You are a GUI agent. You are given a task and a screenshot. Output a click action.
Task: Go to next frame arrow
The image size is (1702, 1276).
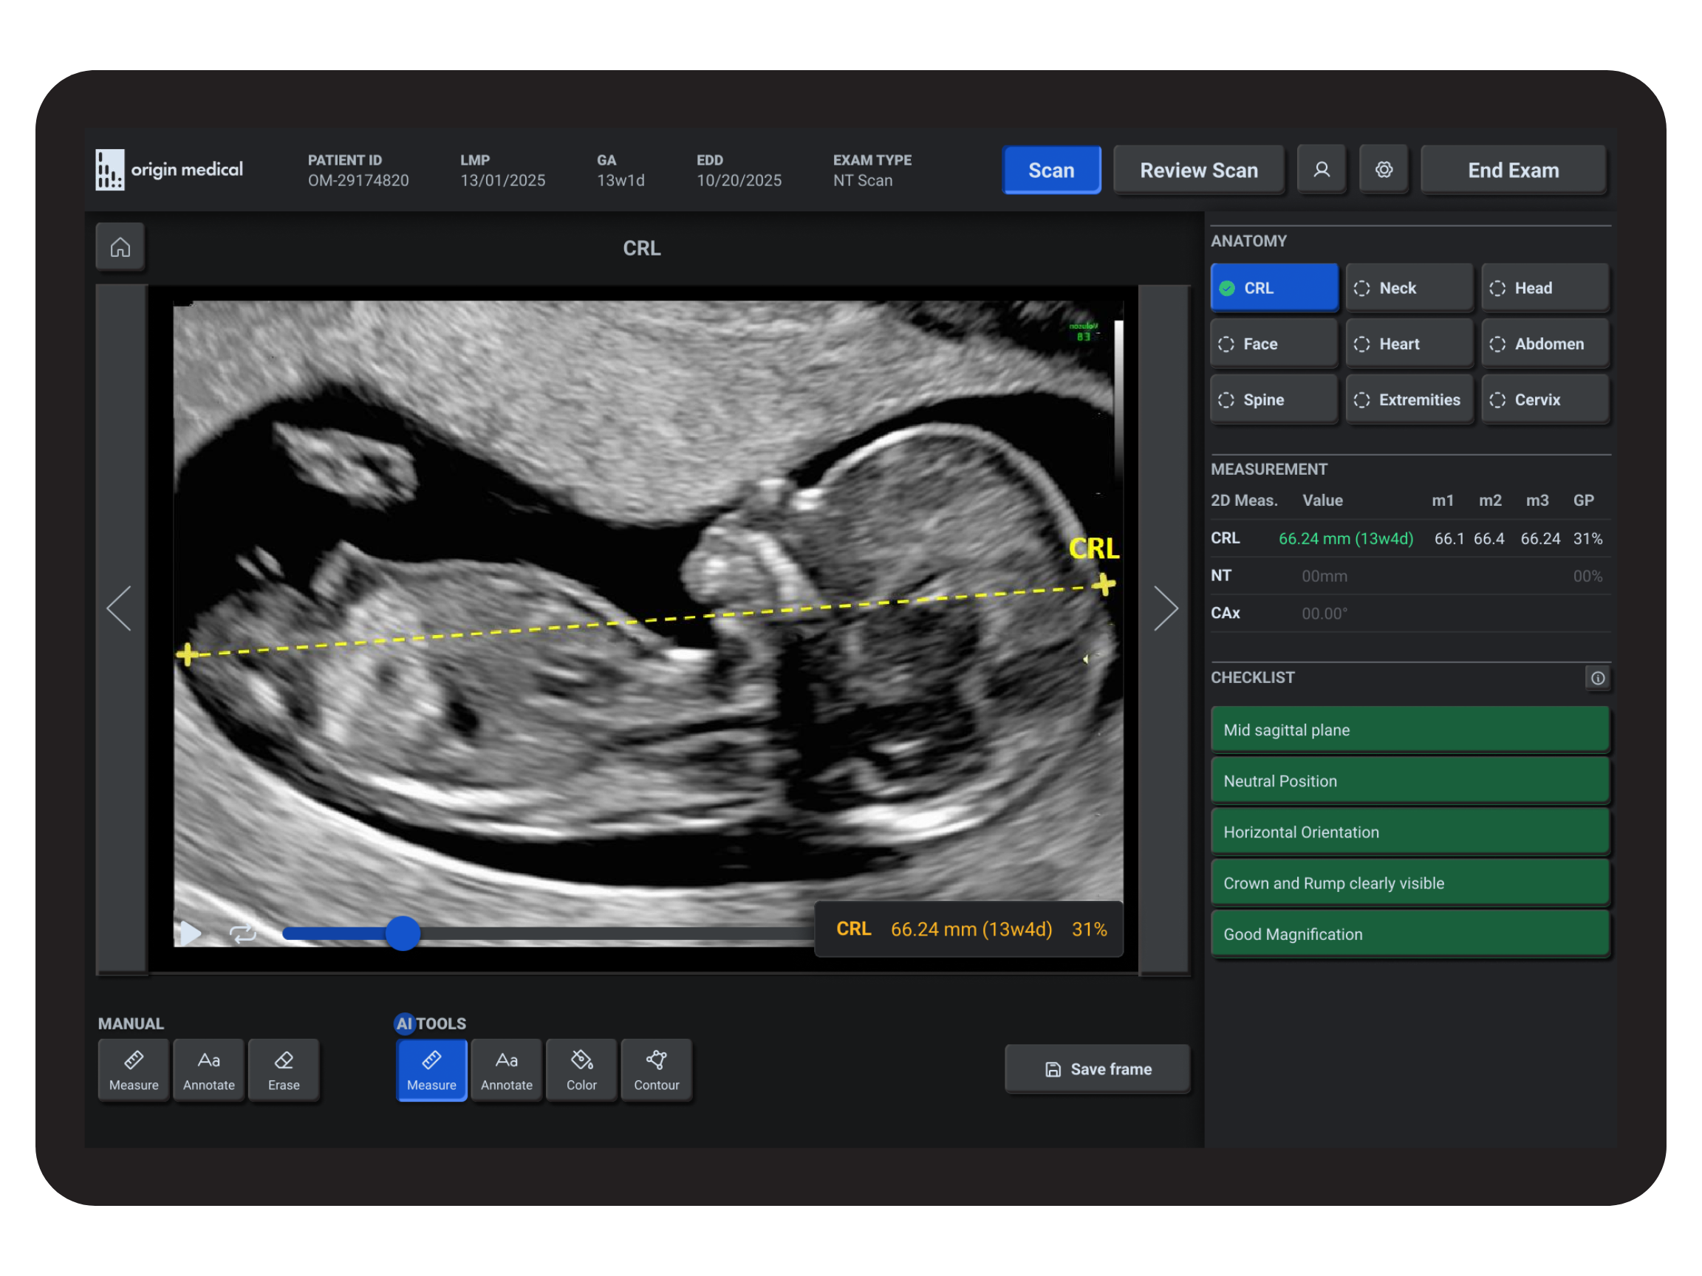[1165, 608]
